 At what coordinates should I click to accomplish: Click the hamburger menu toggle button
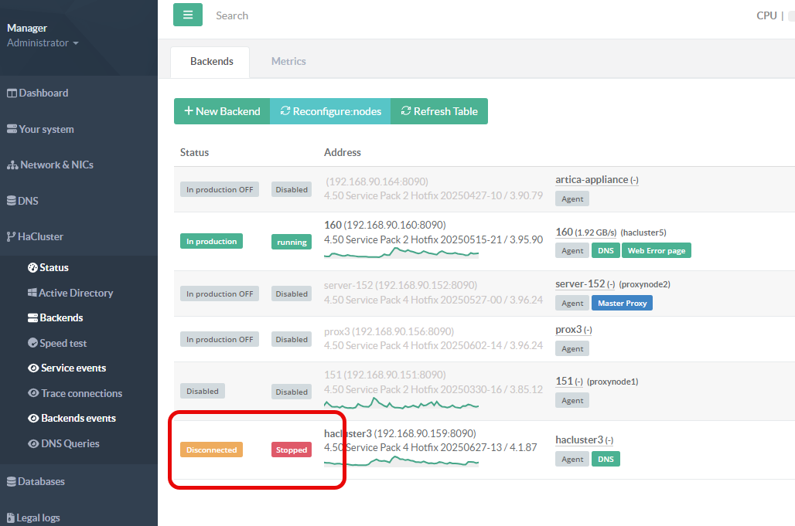pyautogui.click(x=188, y=15)
